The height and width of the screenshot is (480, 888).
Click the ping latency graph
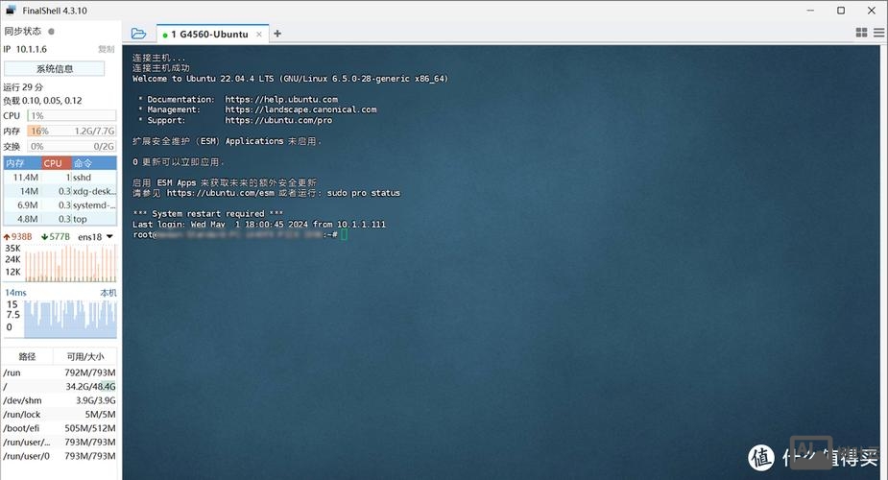[x=71, y=319]
